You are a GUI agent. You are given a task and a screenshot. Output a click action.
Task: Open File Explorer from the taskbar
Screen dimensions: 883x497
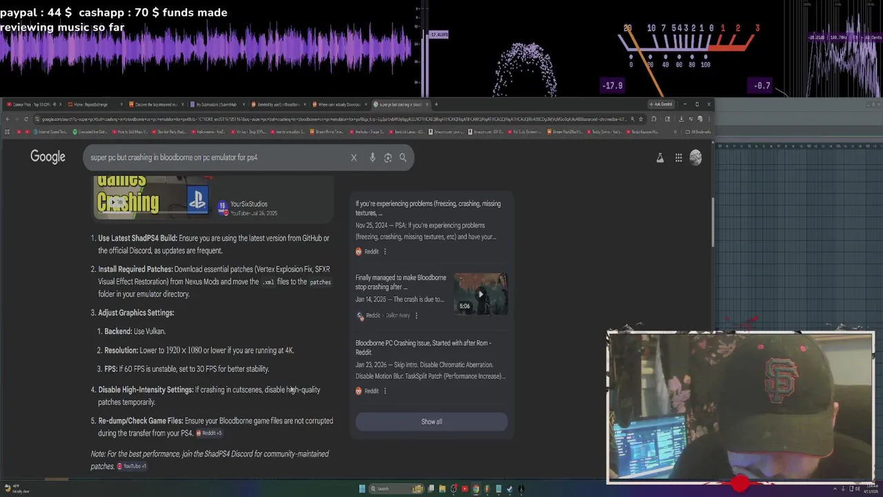(x=442, y=489)
